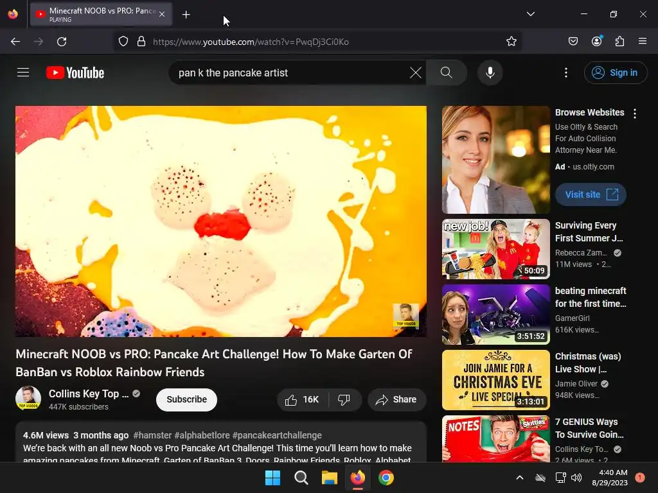Click the #hamster hashtag
Screen dimensions: 658x493
click(152, 435)
